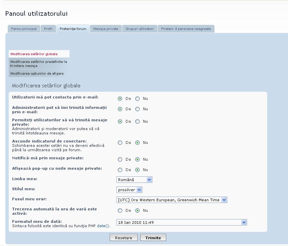
Task: Enable 'Da' for hiding online status indicator
Action: (120, 143)
